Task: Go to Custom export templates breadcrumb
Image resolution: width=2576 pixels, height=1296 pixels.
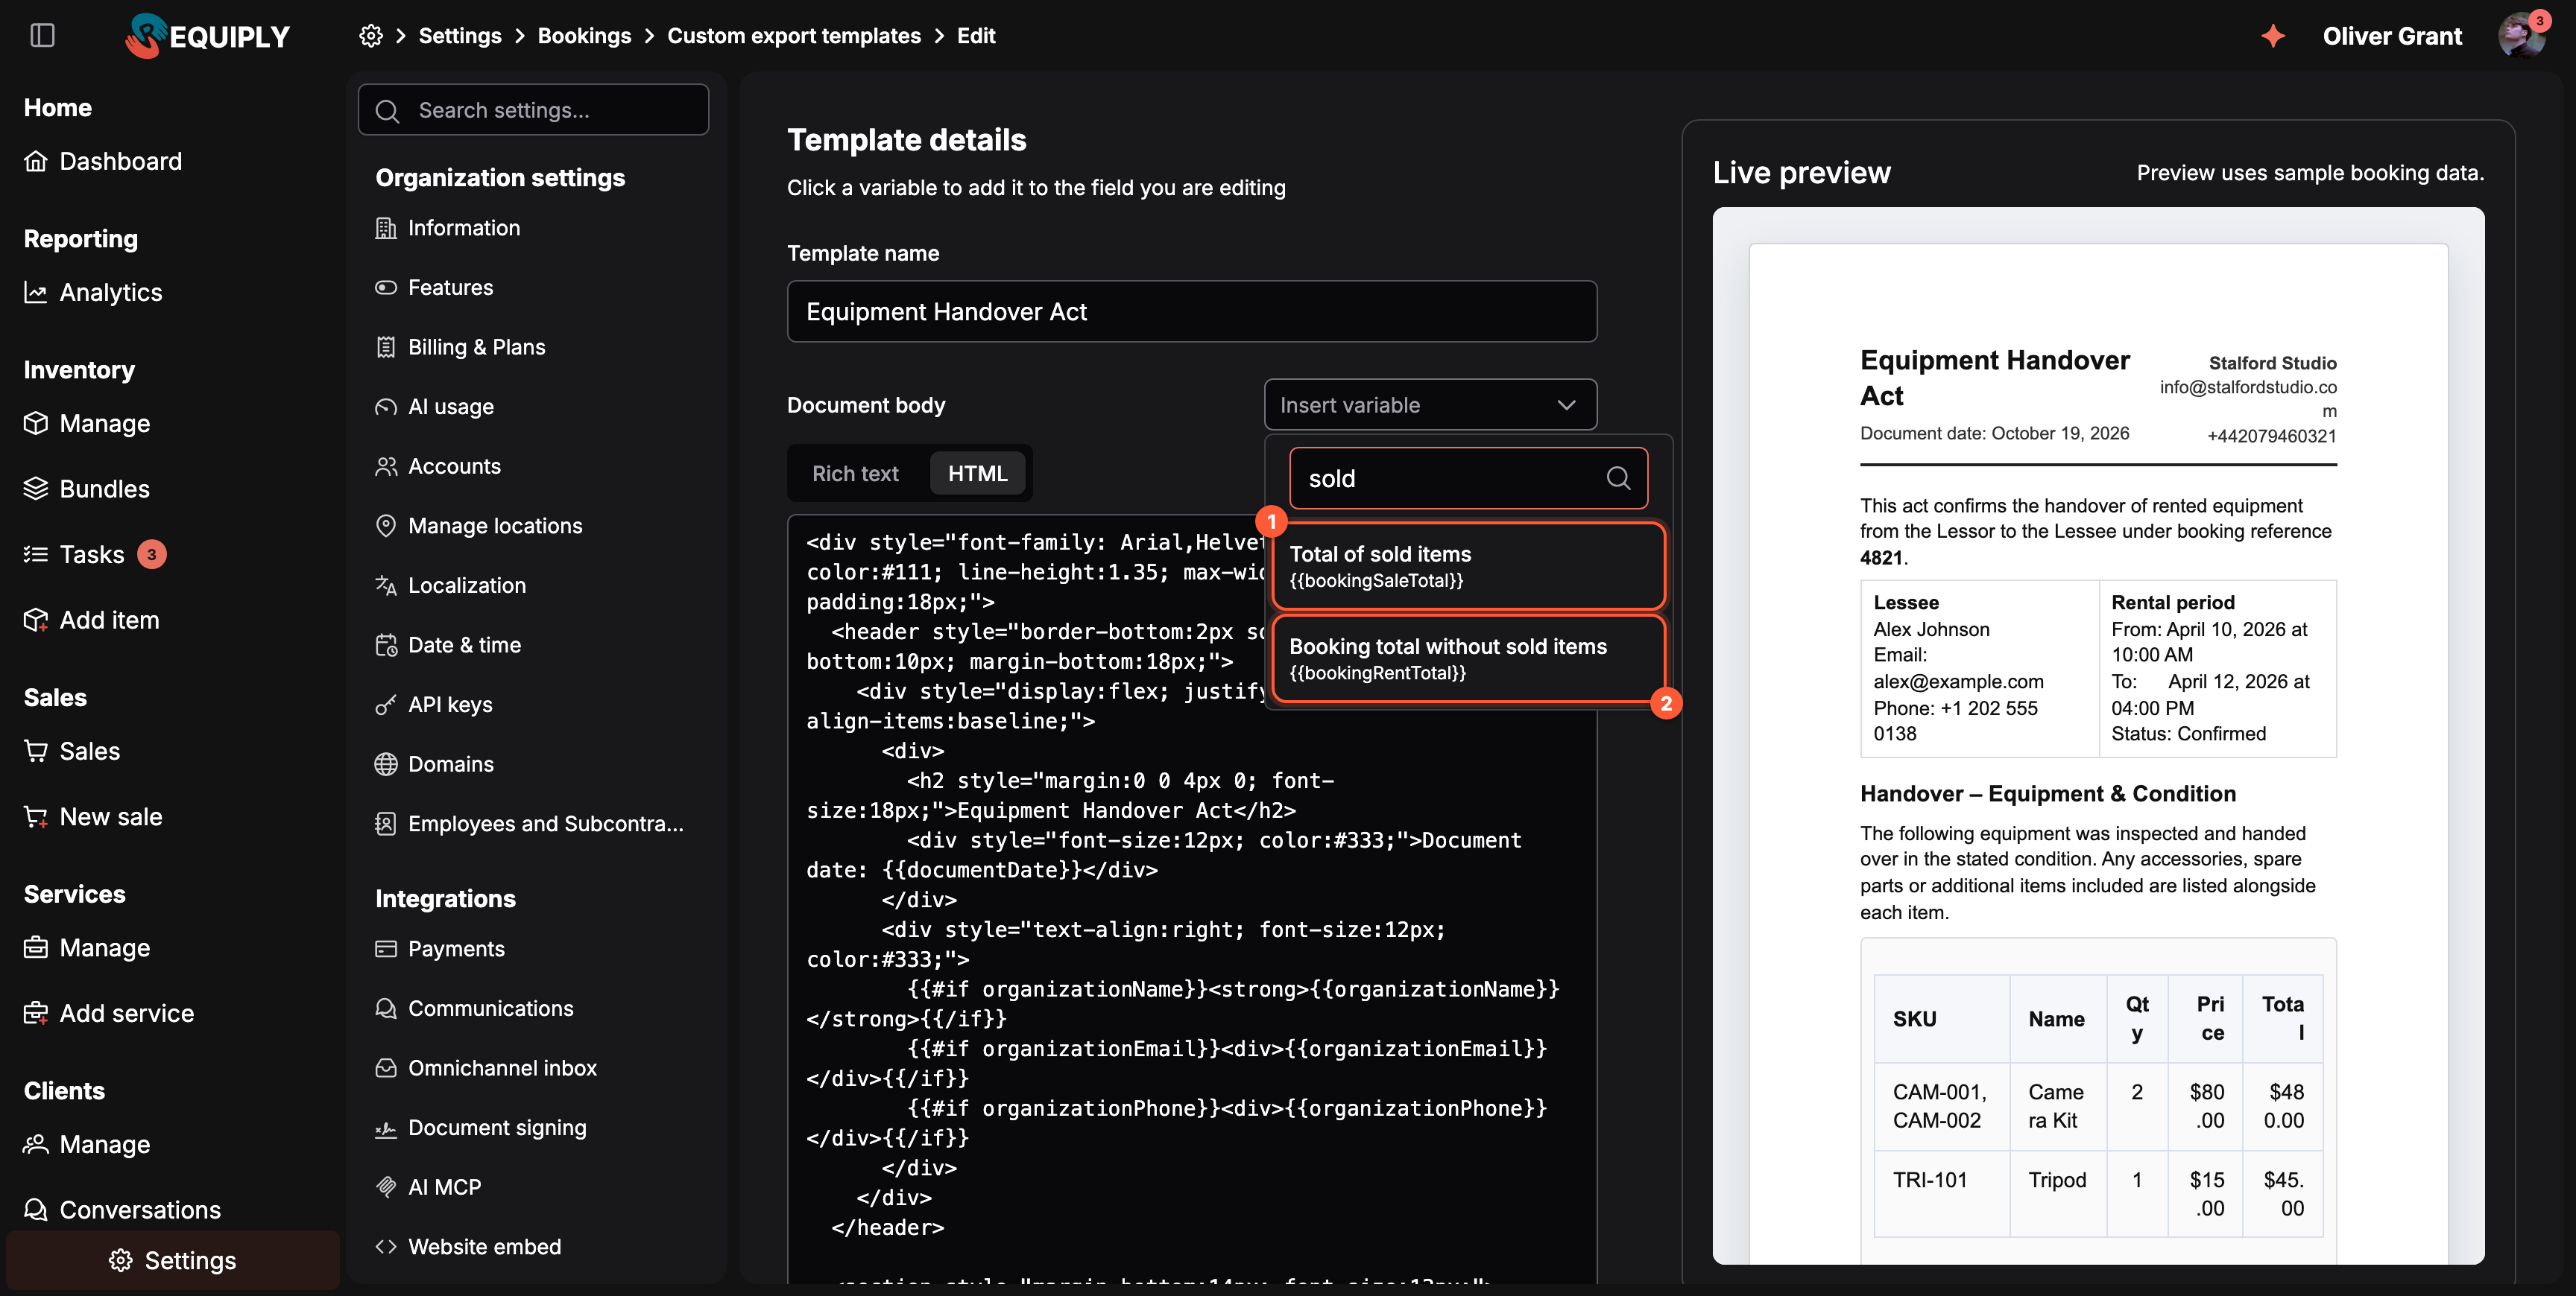Action: 794,36
